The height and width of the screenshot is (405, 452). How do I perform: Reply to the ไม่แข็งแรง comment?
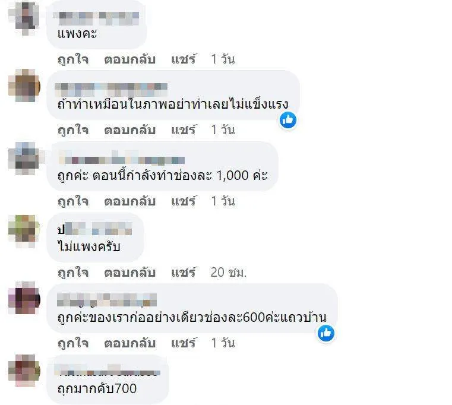129,130
